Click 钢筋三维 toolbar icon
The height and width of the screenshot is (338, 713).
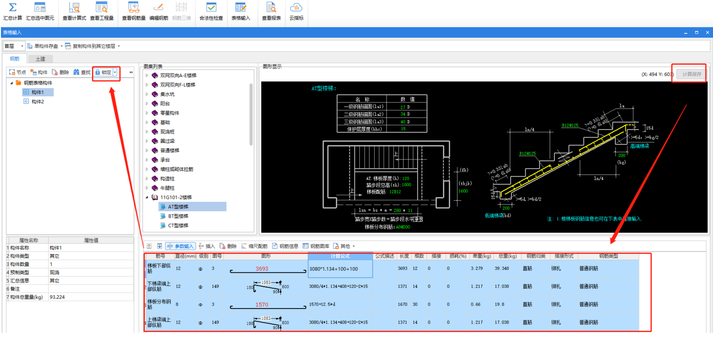(181, 11)
